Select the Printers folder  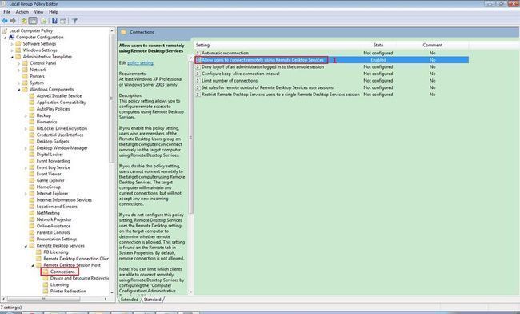[x=37, y=76]
